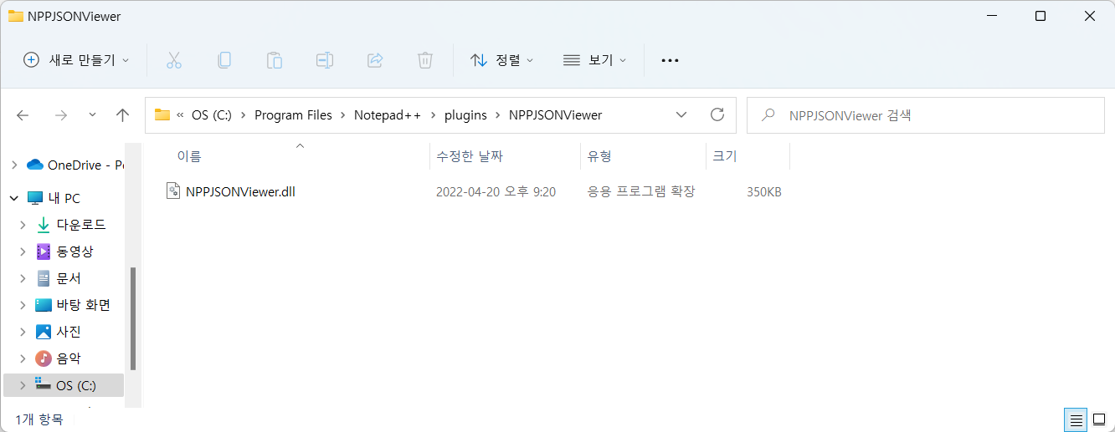The width and height of the screenshot is (1115, 432).
Task: Open address bar history dropdown
Action: (681, 114)
